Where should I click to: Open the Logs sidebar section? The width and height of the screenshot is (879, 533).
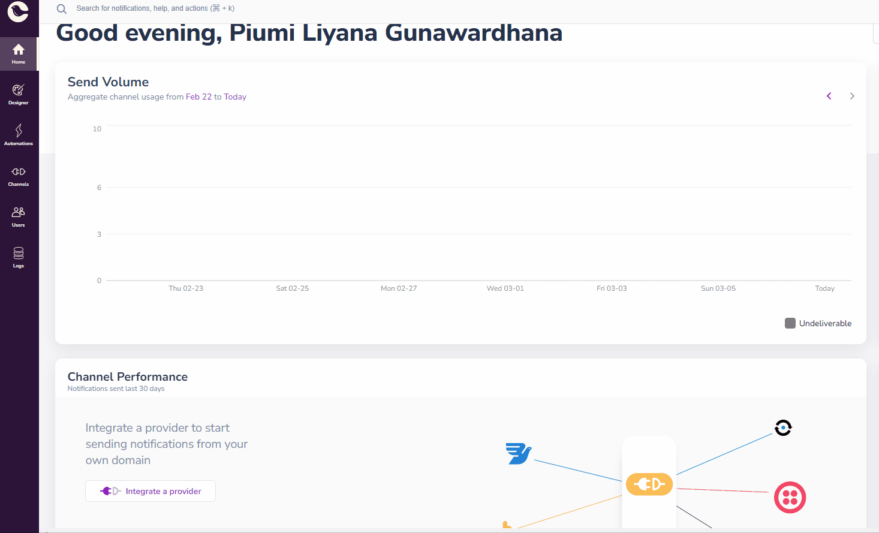[19, 258]
